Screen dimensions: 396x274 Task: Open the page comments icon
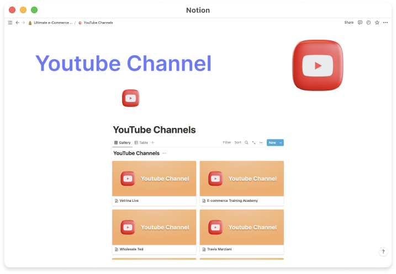click(x=360, y=23)
